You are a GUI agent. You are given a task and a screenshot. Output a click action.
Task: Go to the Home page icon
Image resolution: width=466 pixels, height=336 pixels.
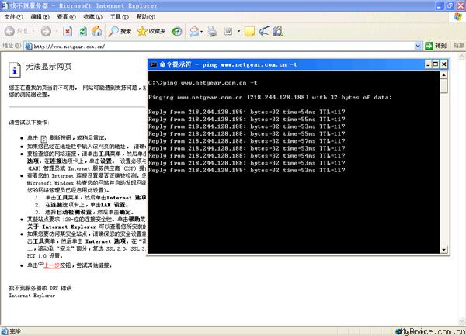point(96,31)
